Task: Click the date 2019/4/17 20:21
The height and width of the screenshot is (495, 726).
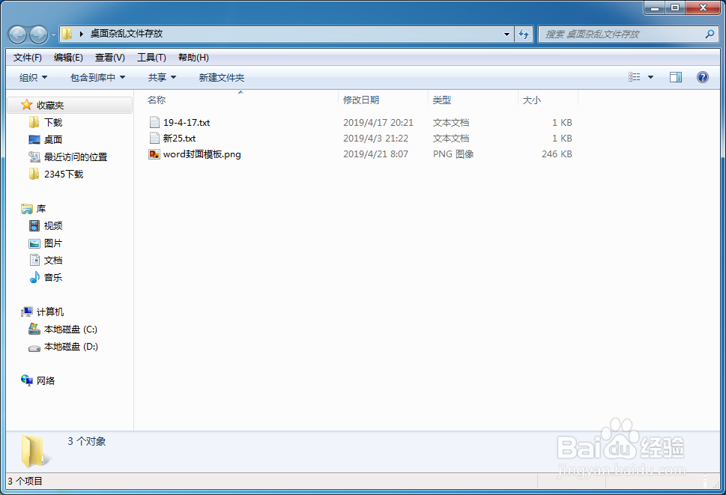Action: point(378,123)
